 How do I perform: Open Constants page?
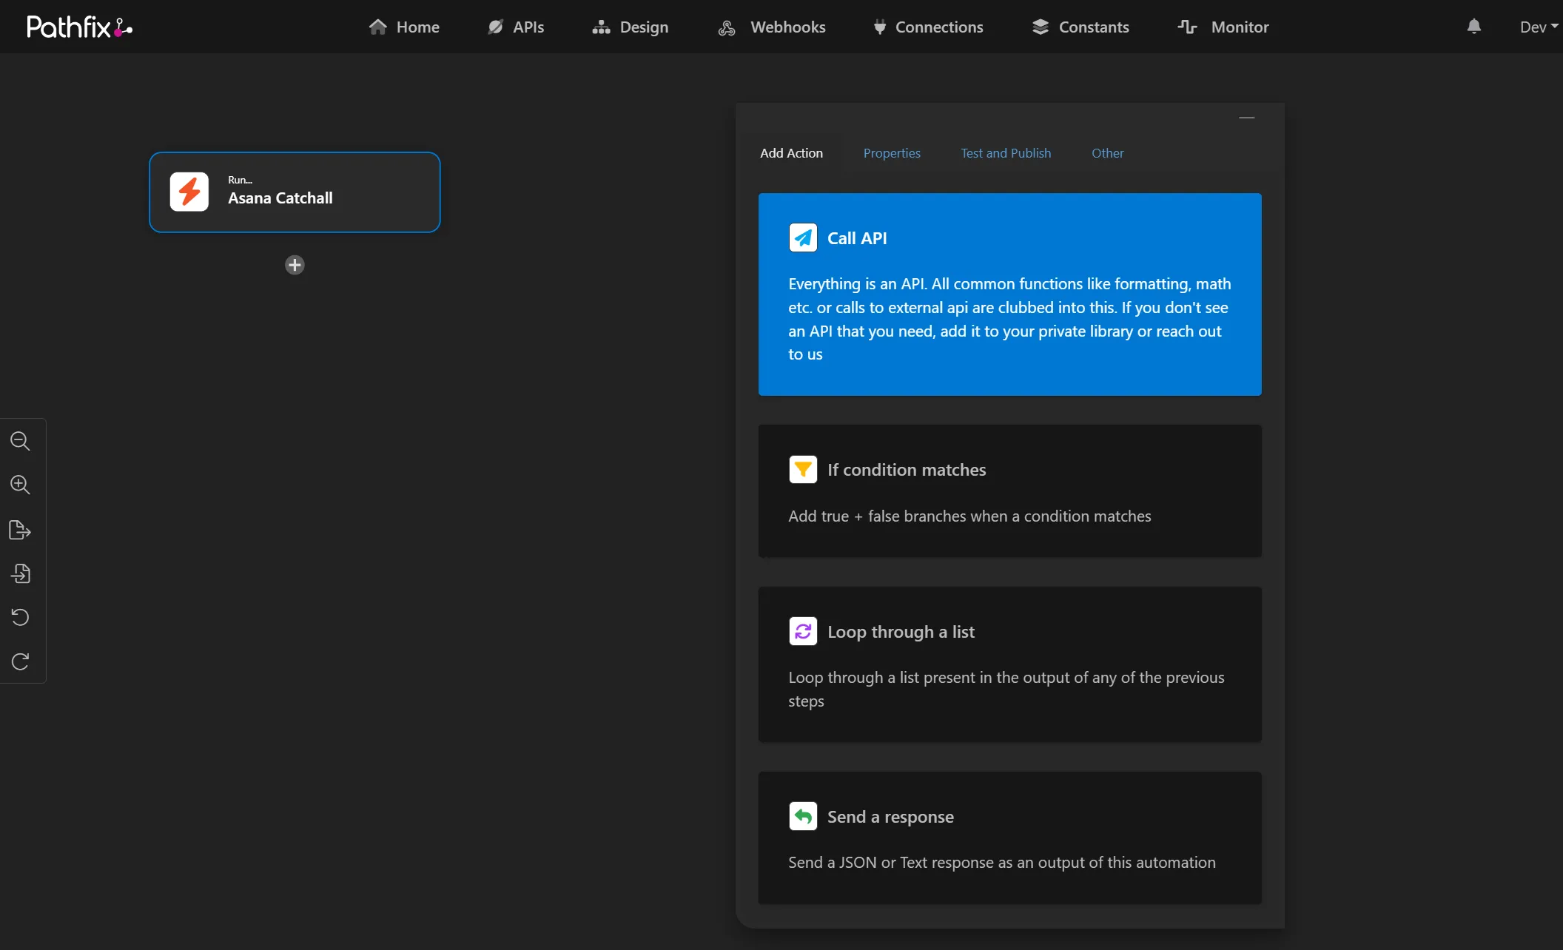point(1080,27)
